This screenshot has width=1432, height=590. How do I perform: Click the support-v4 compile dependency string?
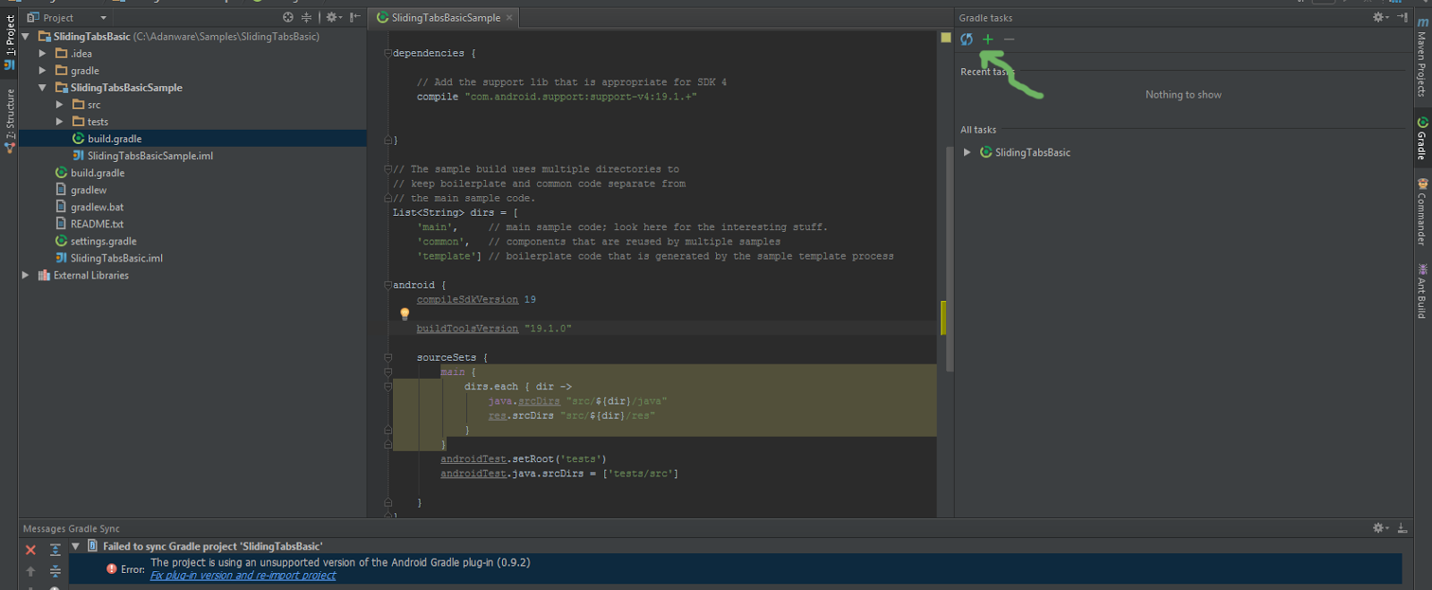point(581,97)
